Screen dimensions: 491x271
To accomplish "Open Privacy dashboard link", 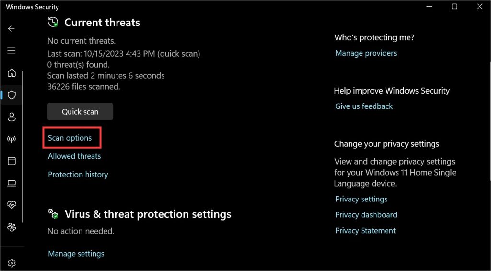I will coord(366,215).
